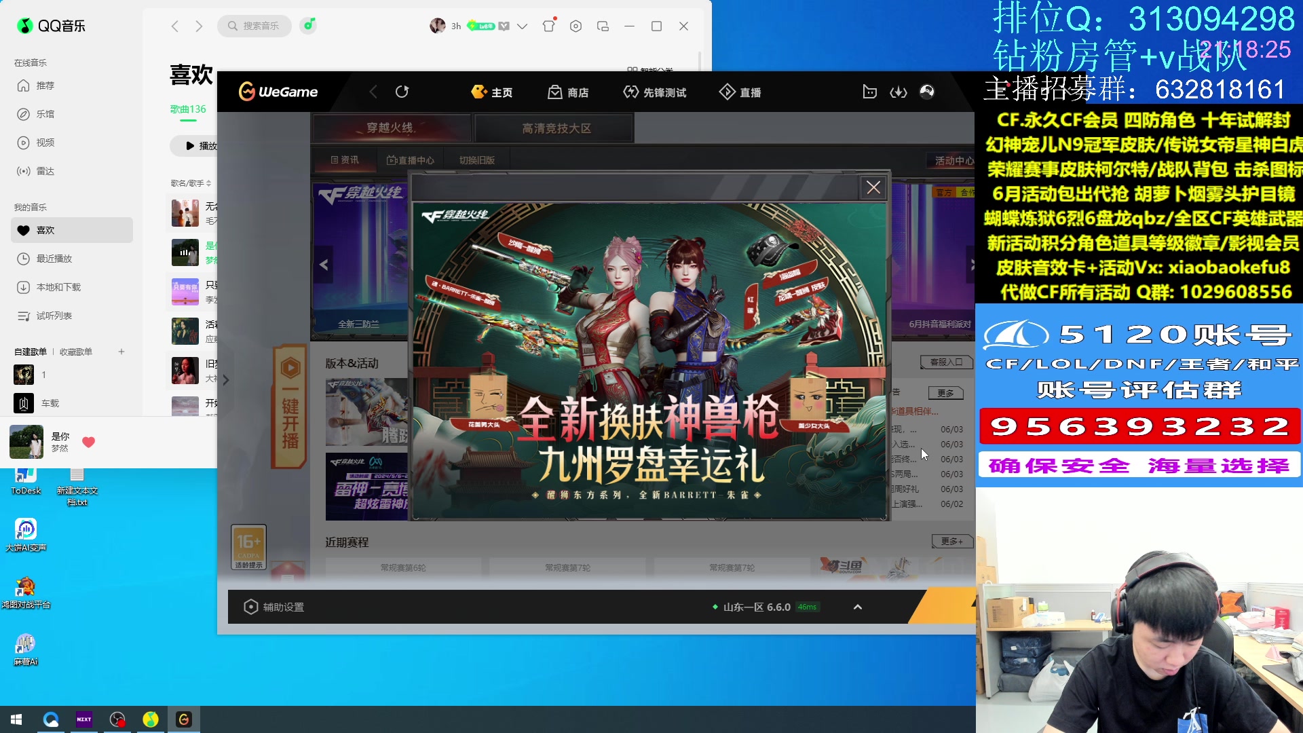This screenshot has width=1303, height=733.
Task: Open 辅助设置 in WeGame bottom bar
Action: [x=273, y=607]
